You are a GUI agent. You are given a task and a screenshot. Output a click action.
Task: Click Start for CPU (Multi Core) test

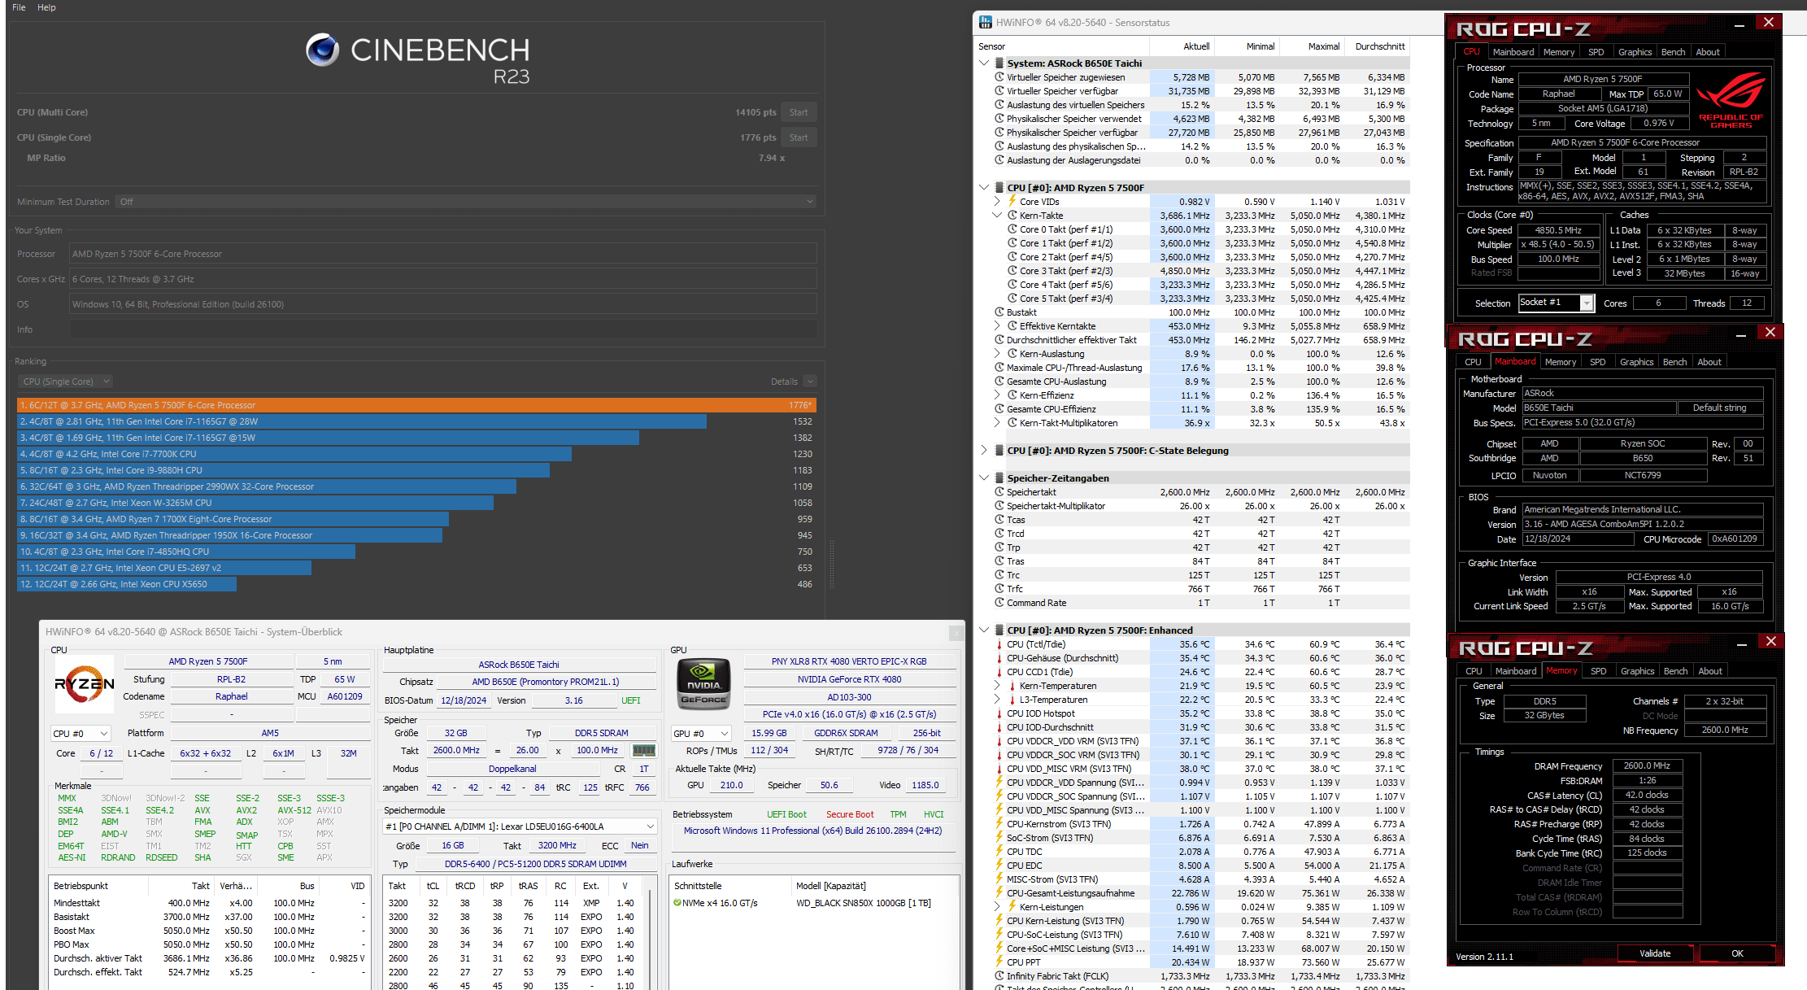click(x=799, y=112)
